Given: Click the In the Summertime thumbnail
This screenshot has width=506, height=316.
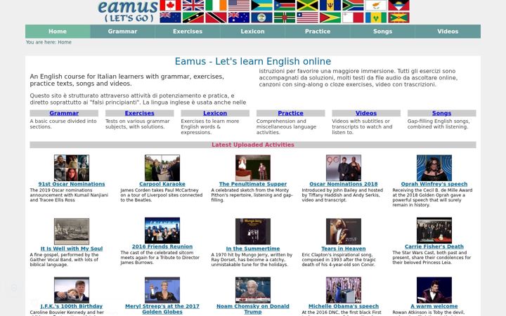Looking at the screenshot, I should [253, 232].
